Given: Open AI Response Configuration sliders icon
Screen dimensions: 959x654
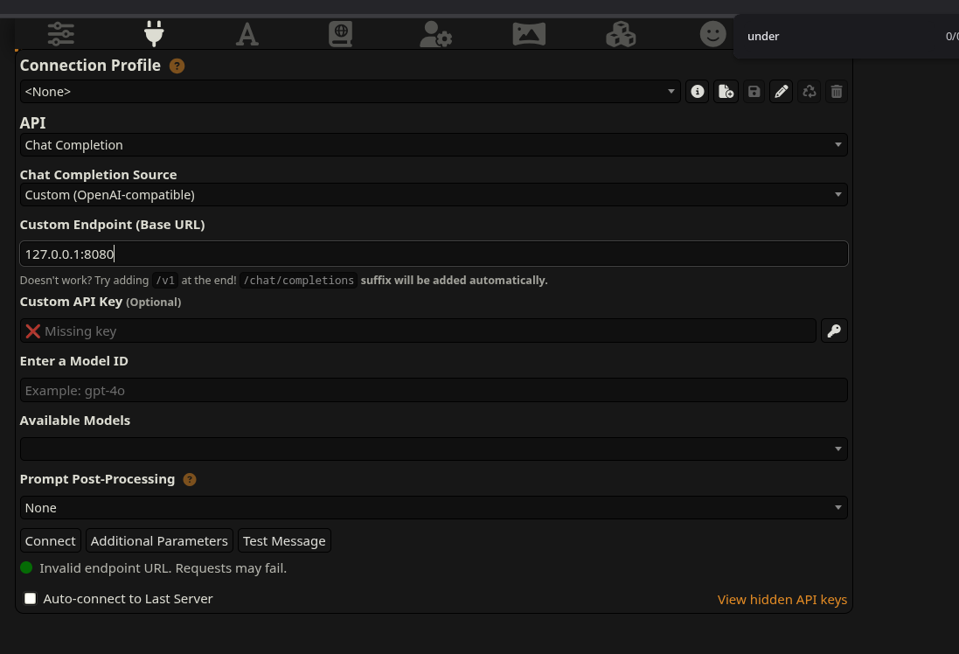Looking at the screenshot, I should tap(61, 33).
